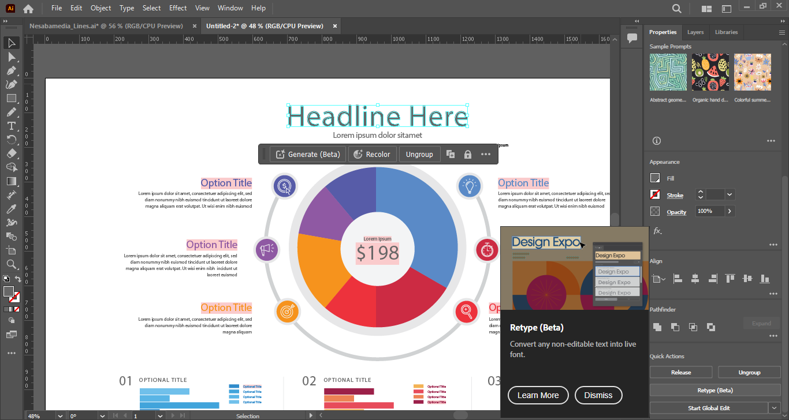
Task: Click the Unite icon in Pathfinder
Action: tap(657, 327)
